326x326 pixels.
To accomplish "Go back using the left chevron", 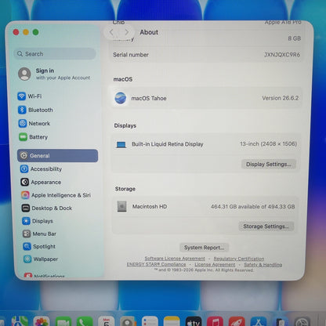I will pos(111,32).
